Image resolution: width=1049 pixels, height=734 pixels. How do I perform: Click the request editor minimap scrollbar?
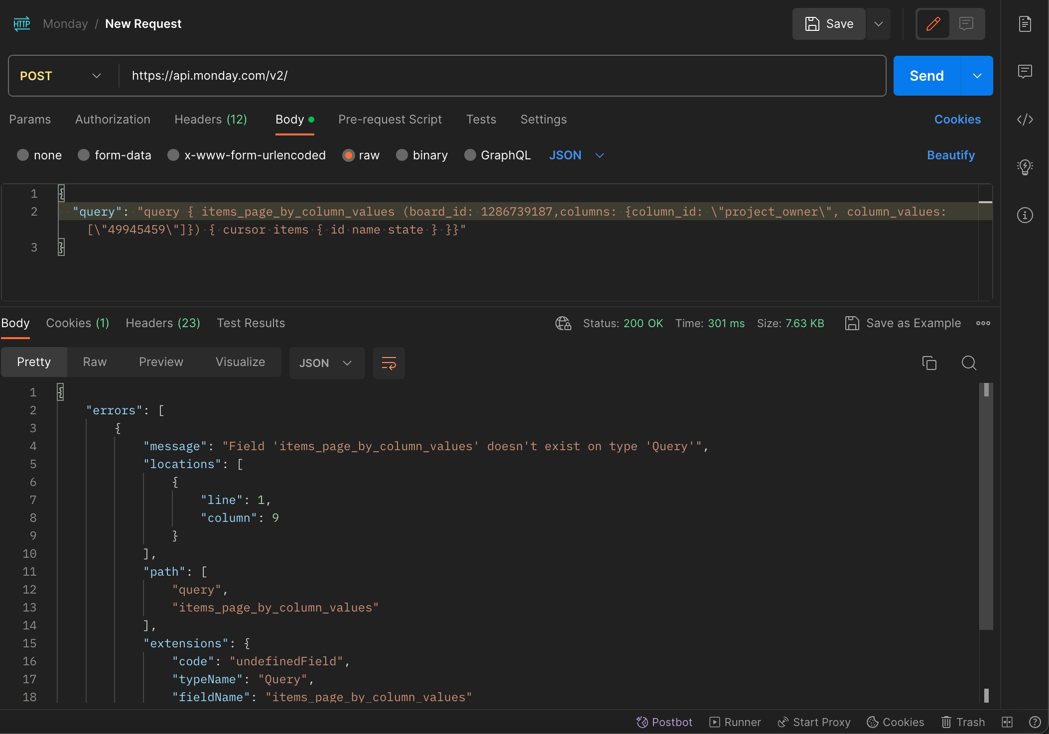pos(985,243)
